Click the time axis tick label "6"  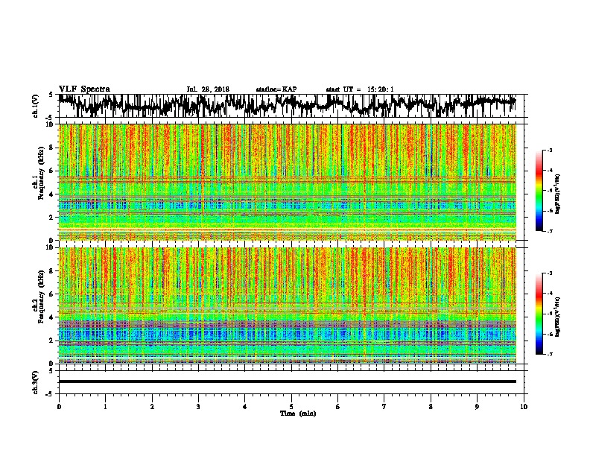click(338, 407)
